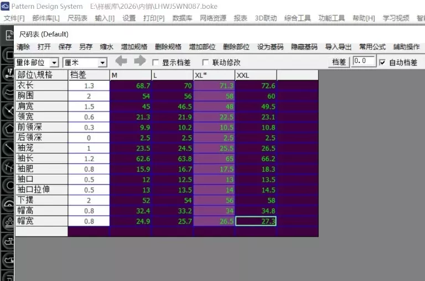Click the 衣长 档差 cell showing 1.3
Screen dimensions: 425x281
pyautogui.click(x=89, y=86)
